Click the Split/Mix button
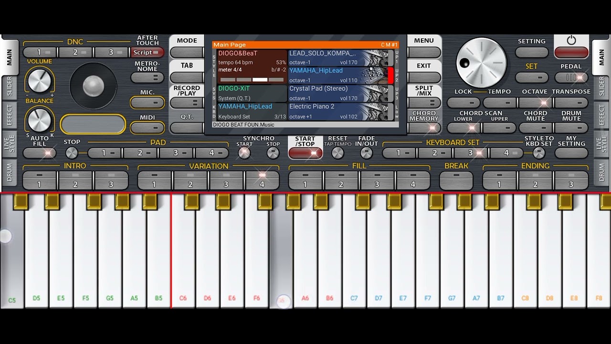The height and width of the screenshot is (344, 611). (424, 102)
